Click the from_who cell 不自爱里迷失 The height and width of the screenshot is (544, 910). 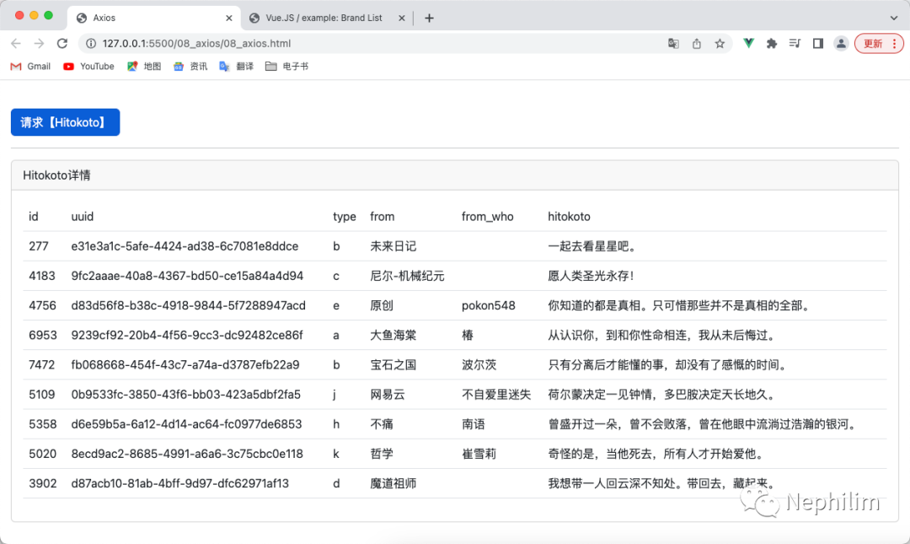point(496,395)
